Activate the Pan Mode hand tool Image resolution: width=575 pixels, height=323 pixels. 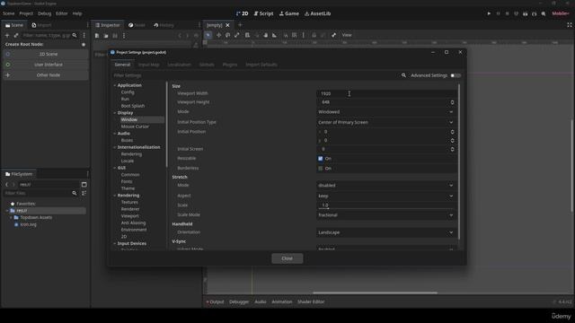coord(266,35)
